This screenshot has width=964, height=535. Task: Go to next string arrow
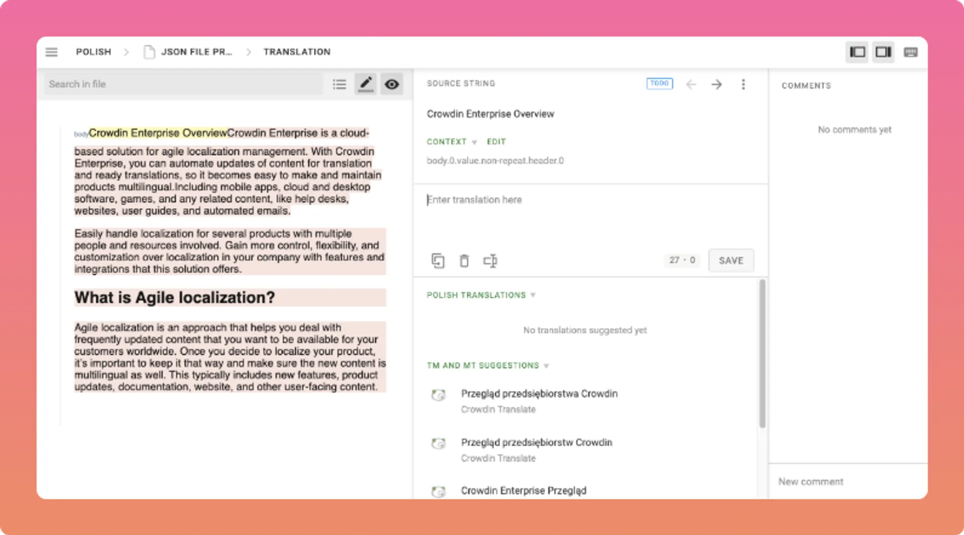(x=716, y=84)
